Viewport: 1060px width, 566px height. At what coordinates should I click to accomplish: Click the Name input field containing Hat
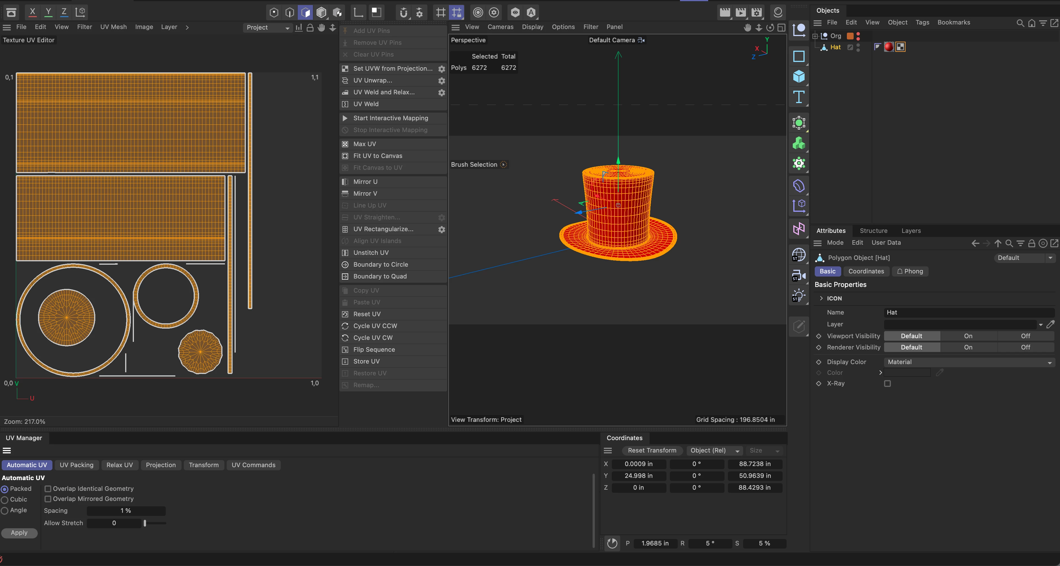click(969, 312)
